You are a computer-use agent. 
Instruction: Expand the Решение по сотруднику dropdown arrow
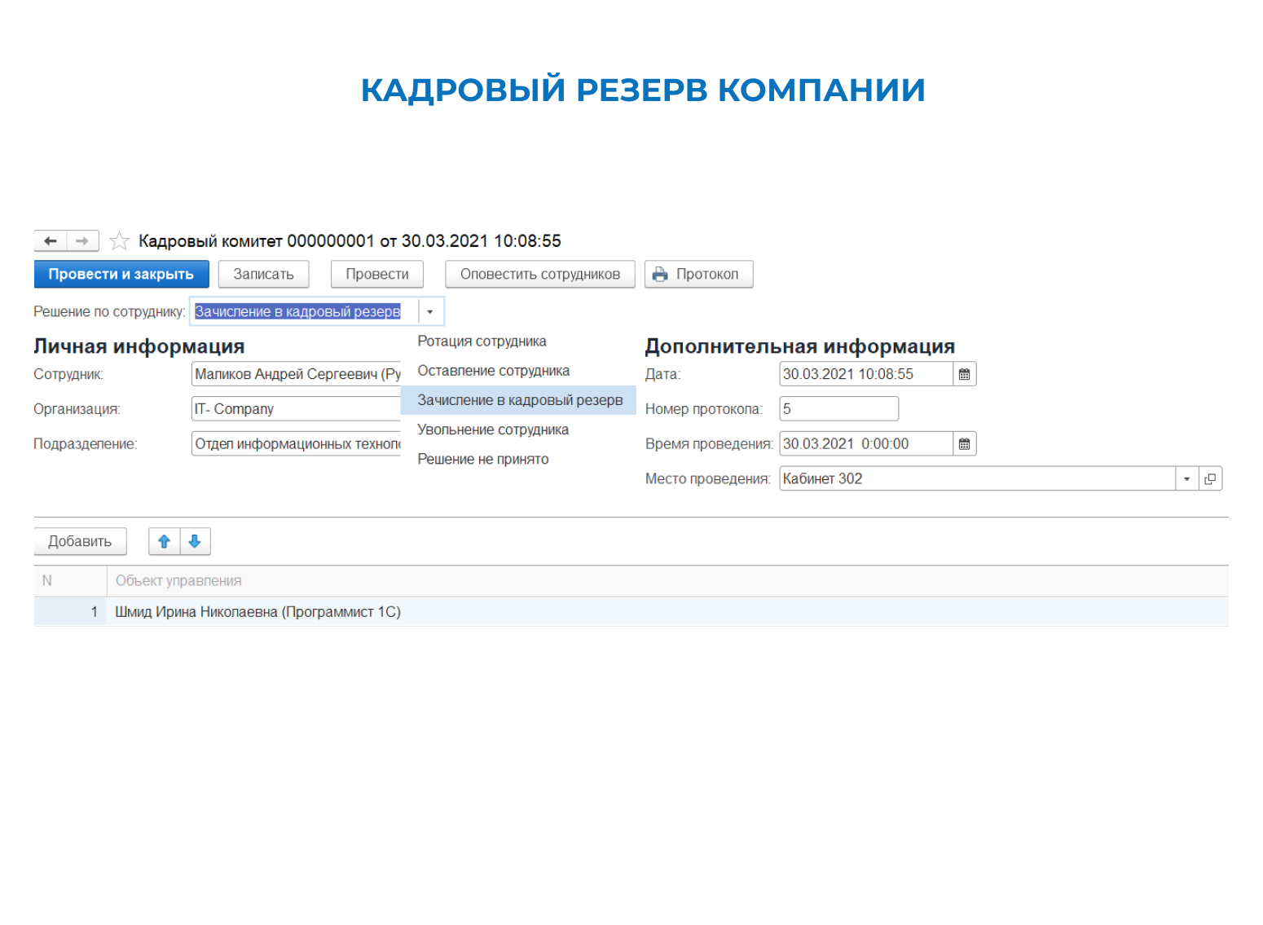[430, 312]
